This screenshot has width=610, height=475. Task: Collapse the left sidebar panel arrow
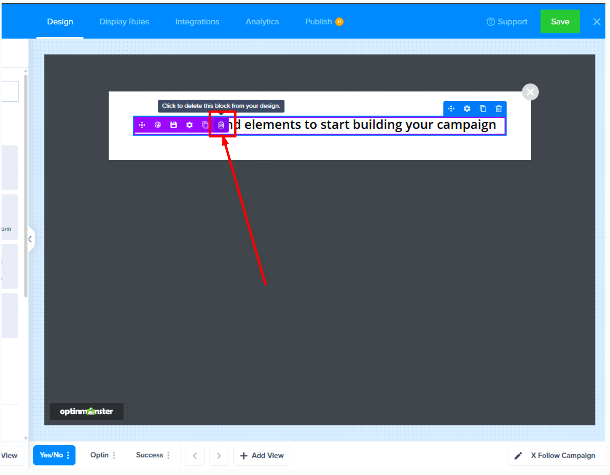[31, 239]
